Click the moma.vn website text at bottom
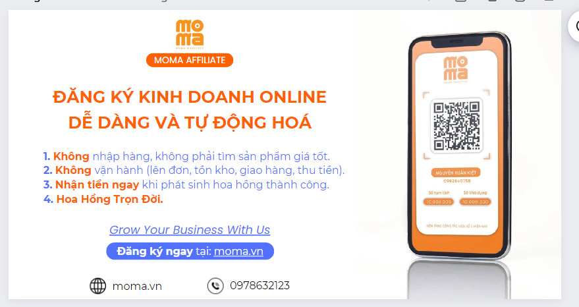Viewport: 579px width, 307px height. pos(137,286)
